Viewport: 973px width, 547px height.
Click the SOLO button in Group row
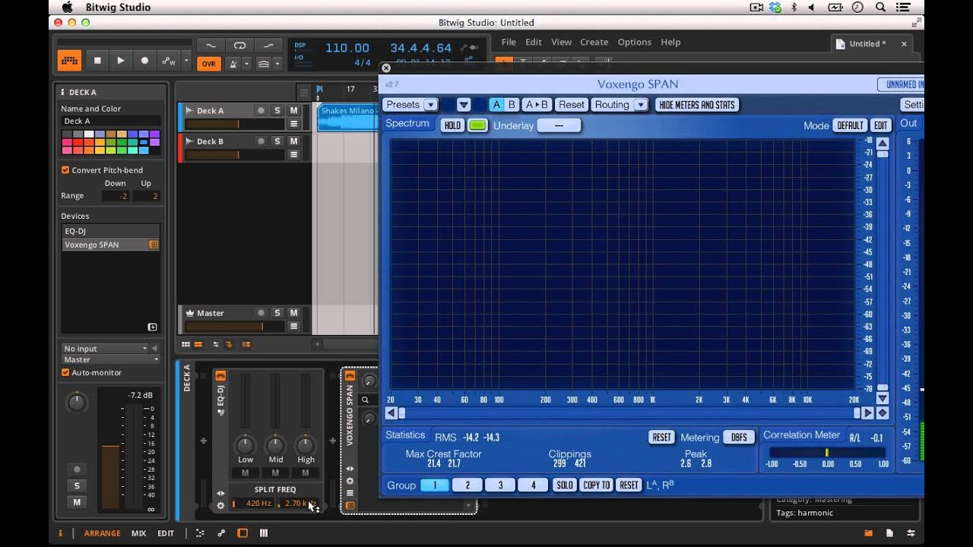[x=565, y=485]
